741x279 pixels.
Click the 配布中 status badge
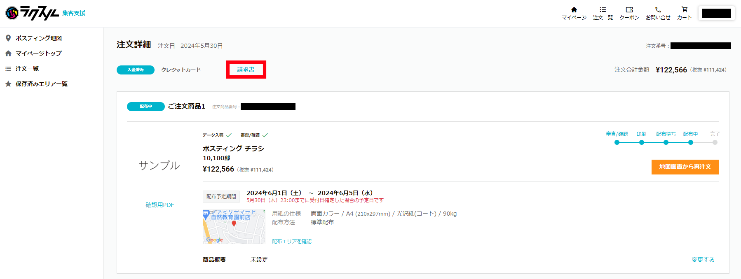[146, 107]
